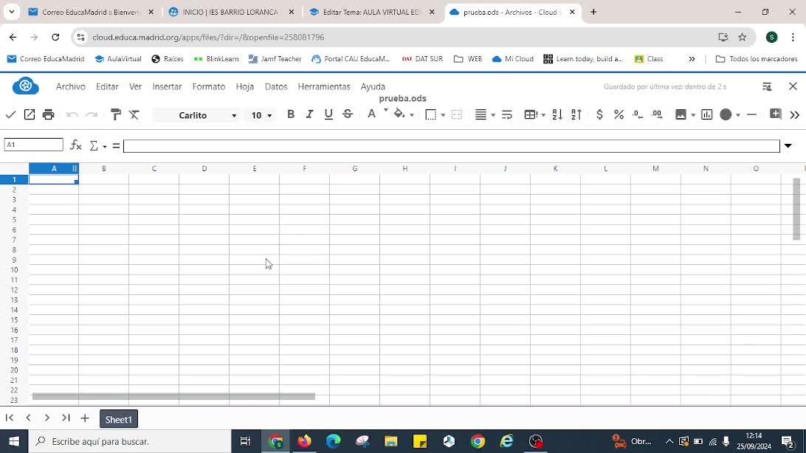Insert an image
Image resolution: width=806 pixels, height=453 pixels.
681,114
